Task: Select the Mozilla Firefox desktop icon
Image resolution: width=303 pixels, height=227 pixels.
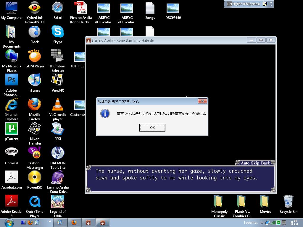Action: pos(35,110)
